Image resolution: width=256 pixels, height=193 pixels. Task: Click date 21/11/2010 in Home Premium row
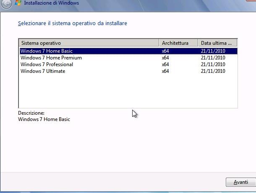tap(213, 58)
